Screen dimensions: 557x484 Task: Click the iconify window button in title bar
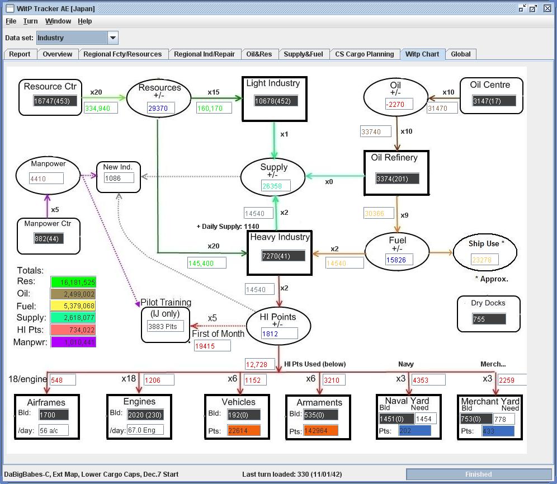(522, 8)
